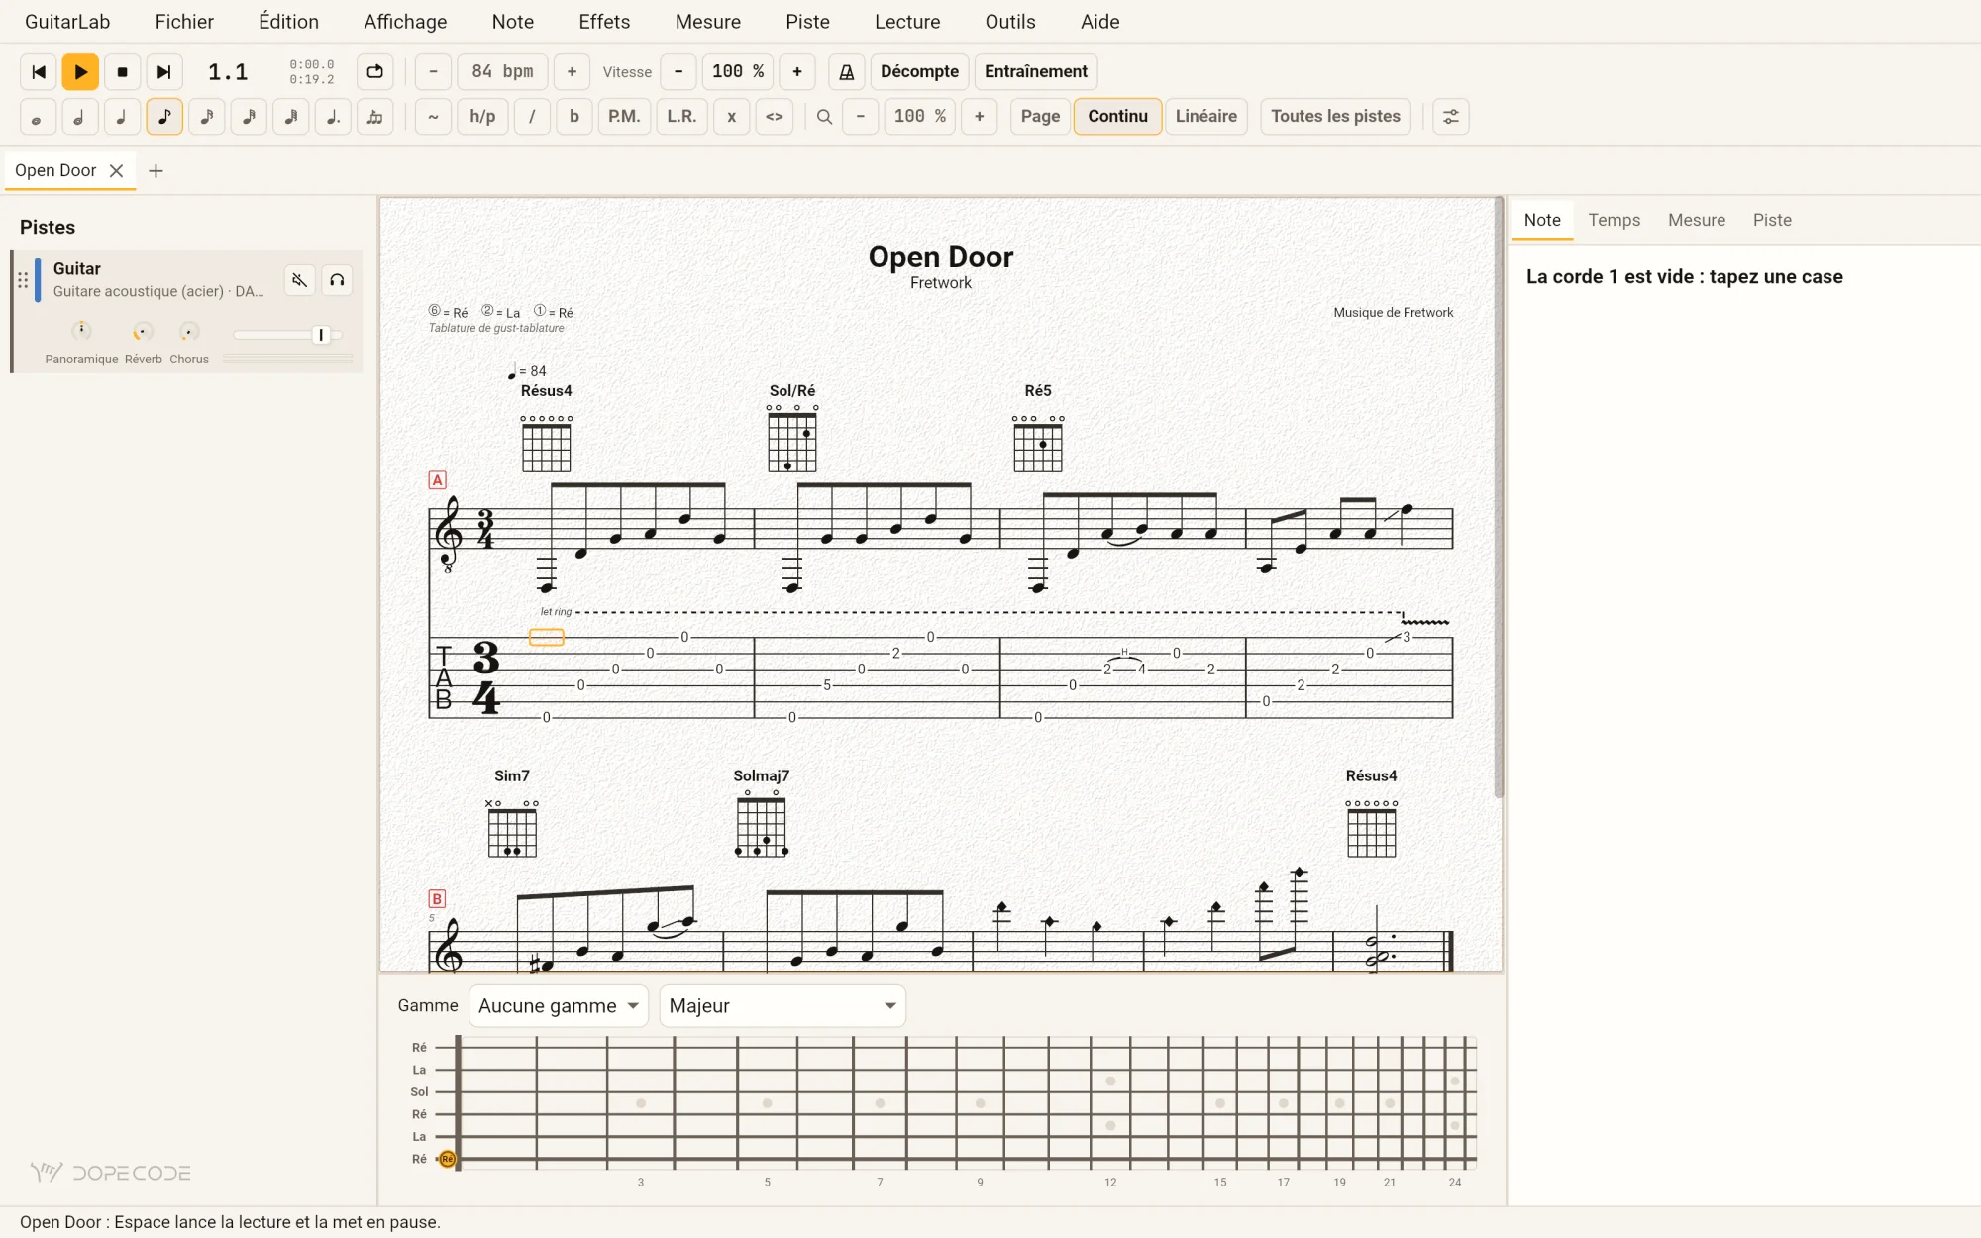Apply hammer-on/pull-off h/p effect

point(482,117)
